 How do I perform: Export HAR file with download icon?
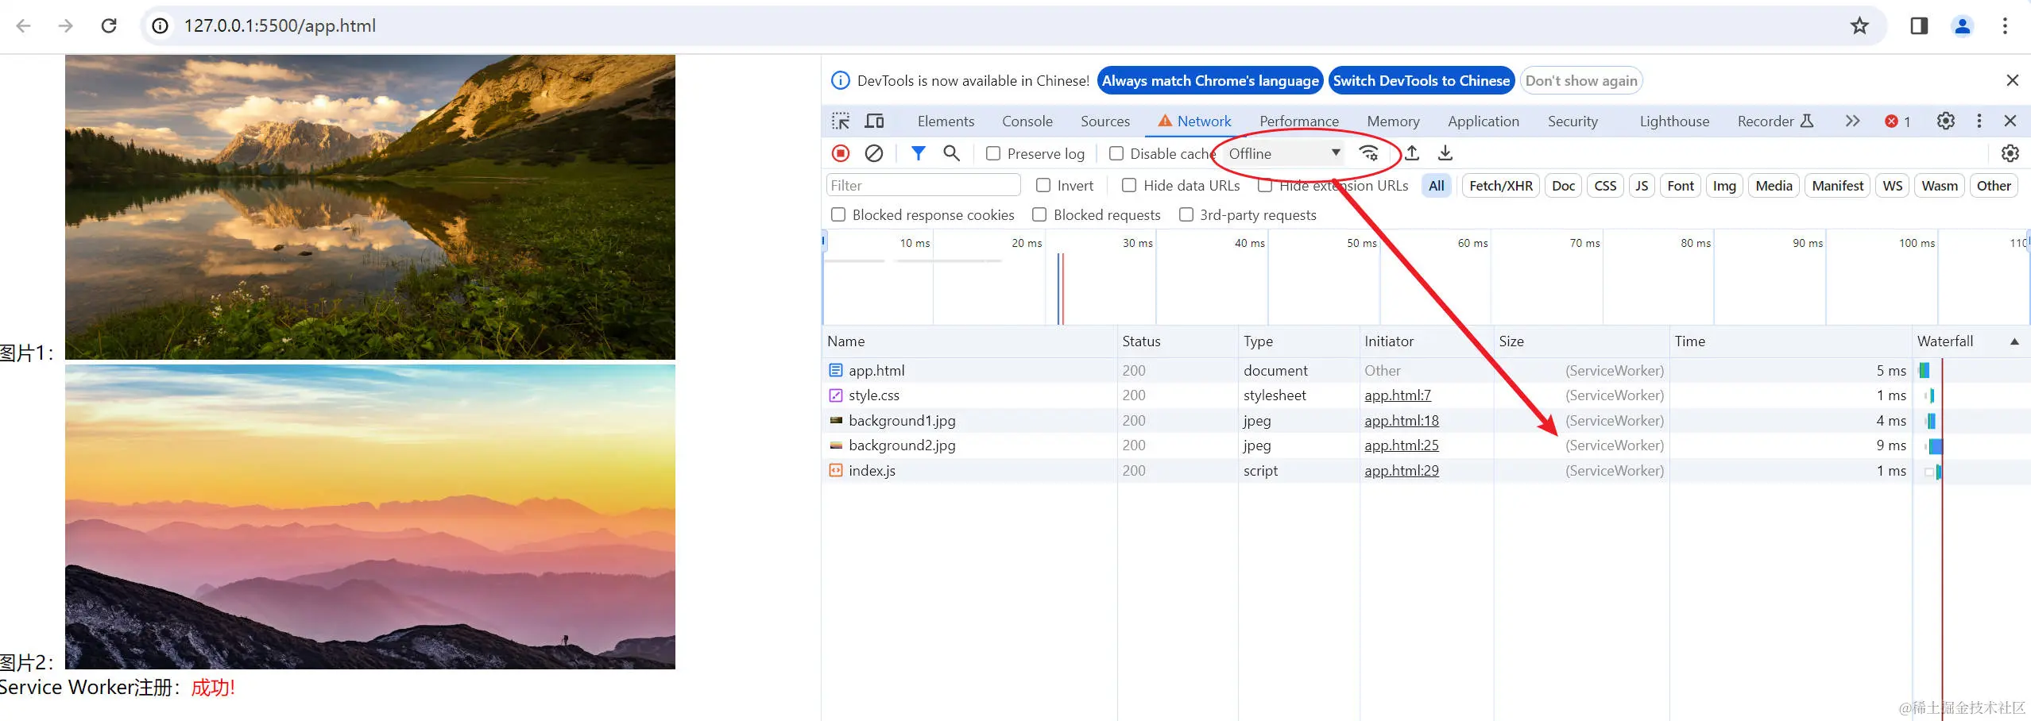point(1445,153)
